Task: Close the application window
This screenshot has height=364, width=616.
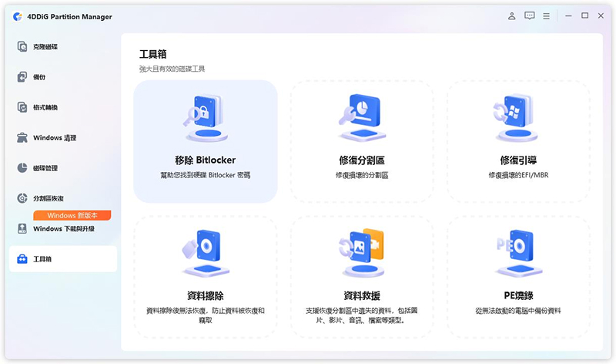Action: pyautogui.click(x=601, y=15)
